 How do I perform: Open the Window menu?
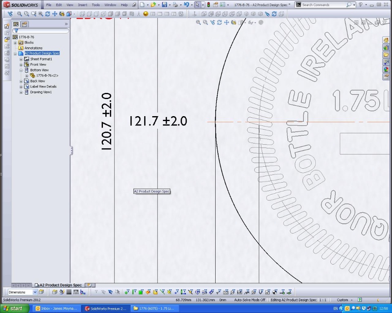(x=110, y=5)
